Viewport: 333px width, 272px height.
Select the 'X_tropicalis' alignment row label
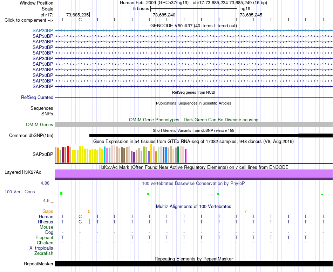41,248
